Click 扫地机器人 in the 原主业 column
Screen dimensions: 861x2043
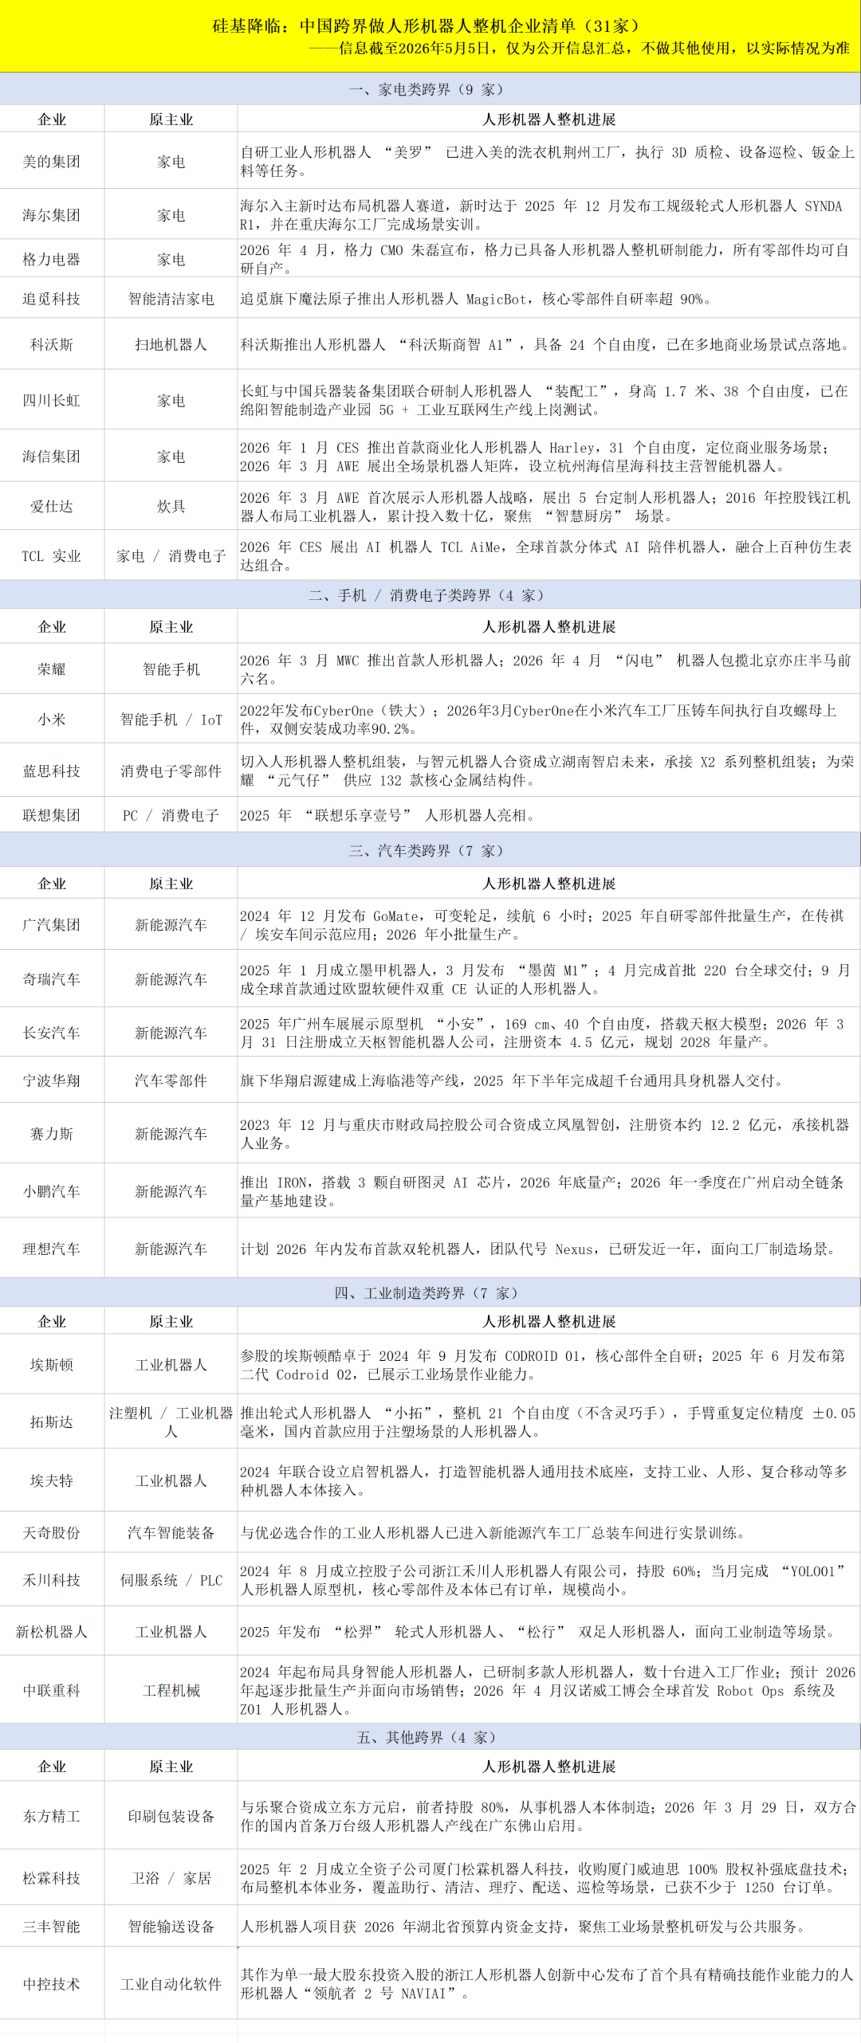170,344
